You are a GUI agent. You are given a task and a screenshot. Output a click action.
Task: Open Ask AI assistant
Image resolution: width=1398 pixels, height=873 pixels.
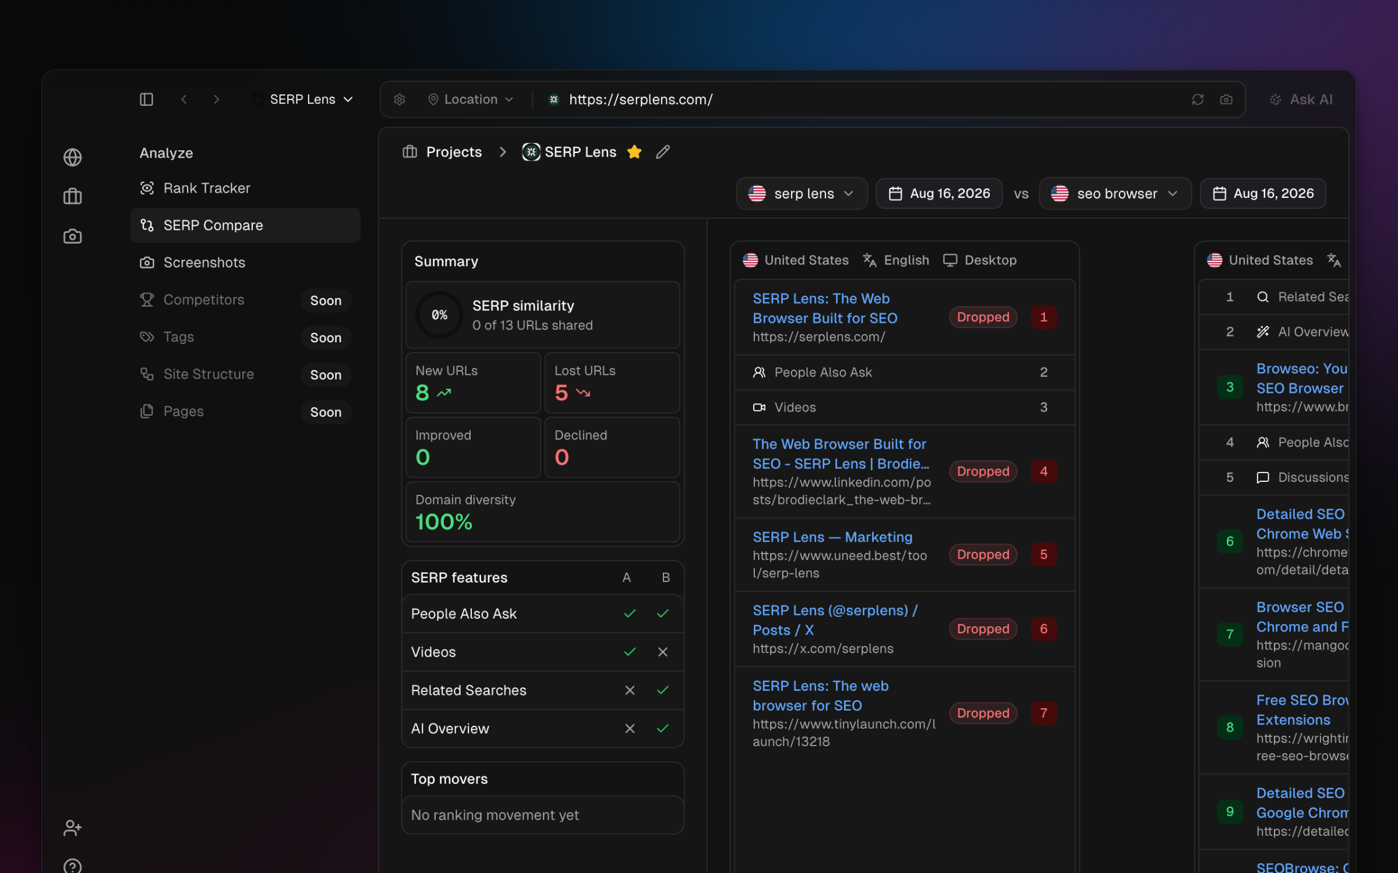point(1301,100)
